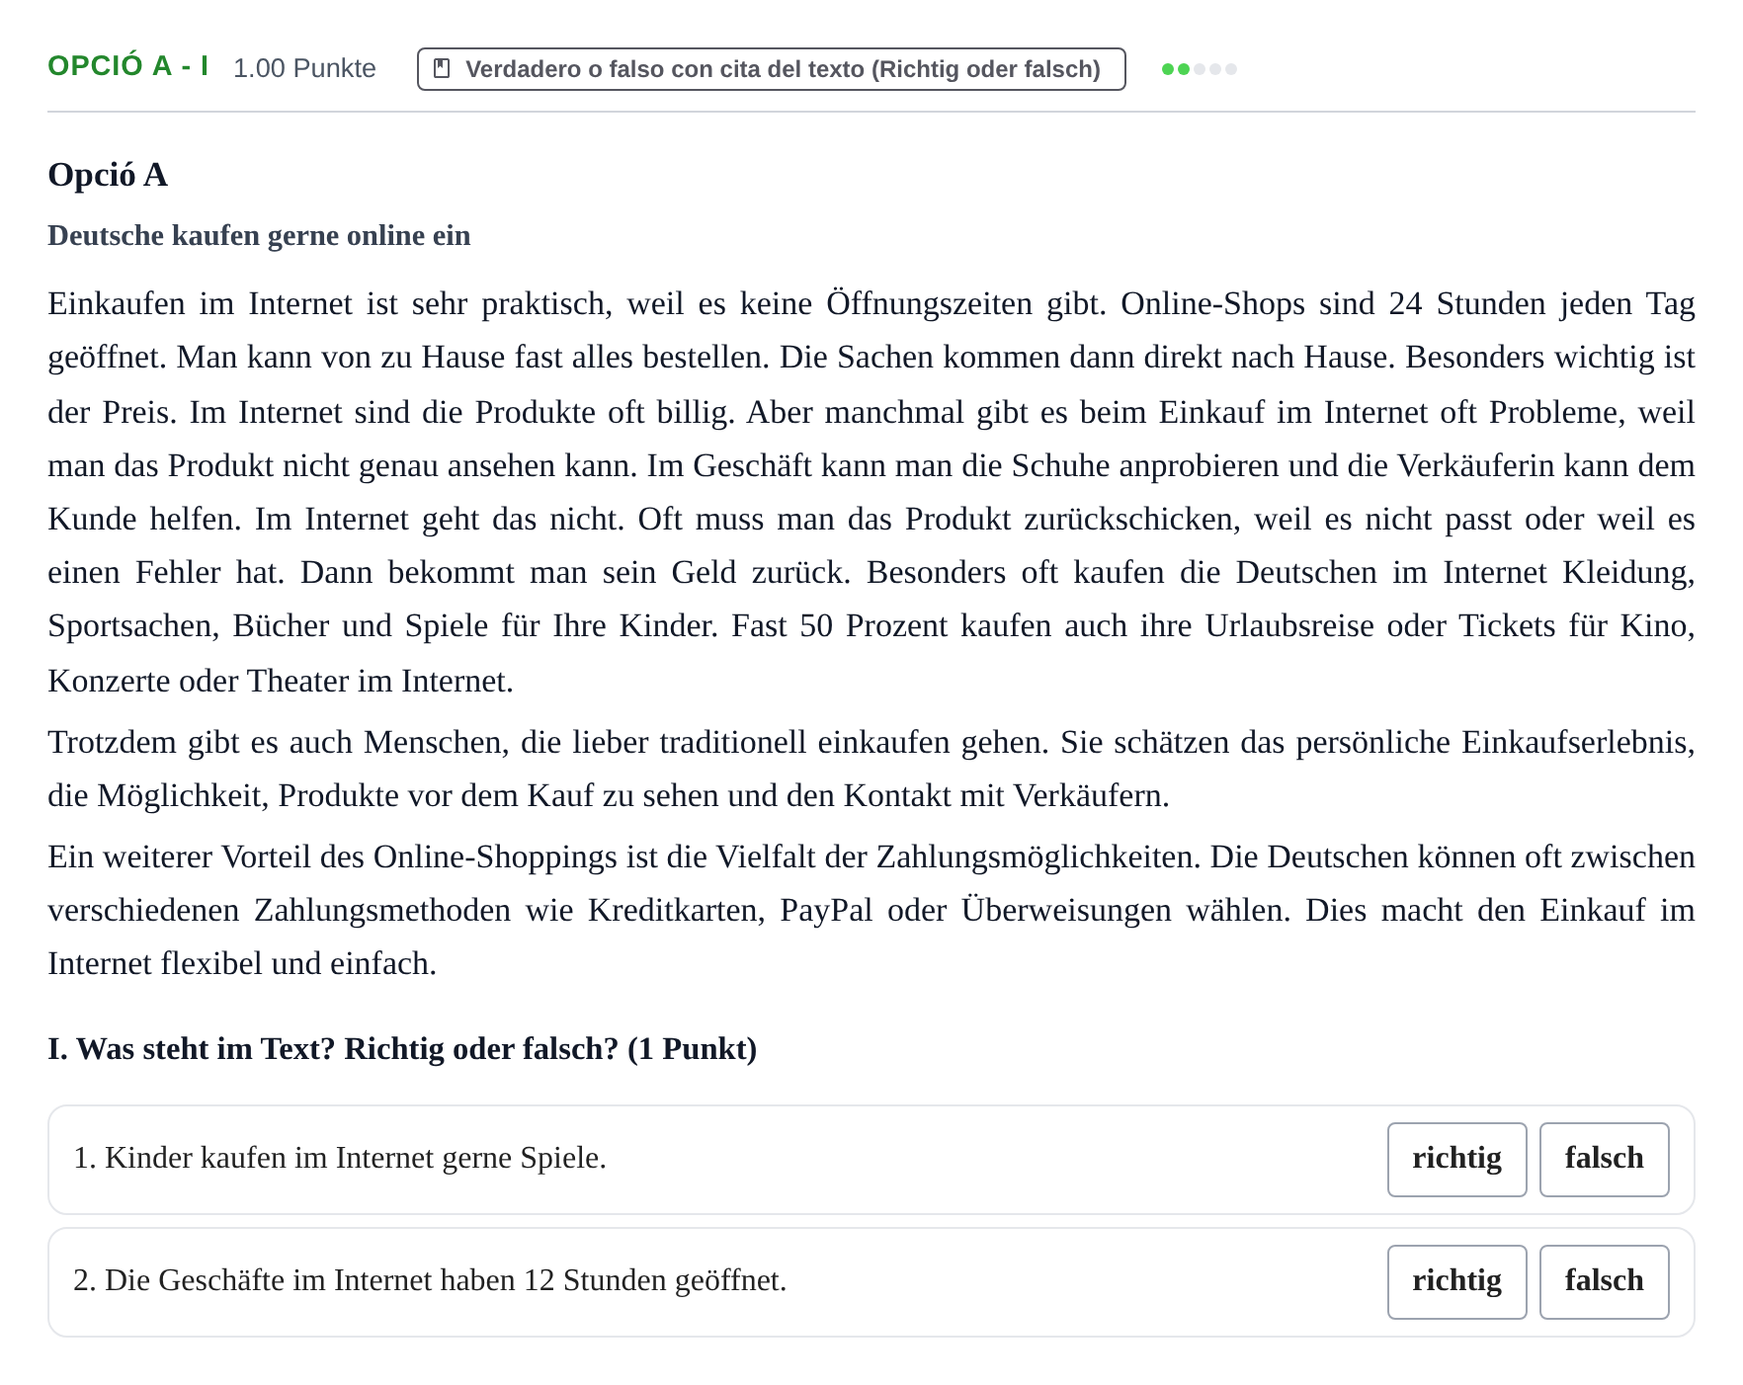Click the book icon in the question type badge
The image size is (1743, 1385).
click(443, 68)
